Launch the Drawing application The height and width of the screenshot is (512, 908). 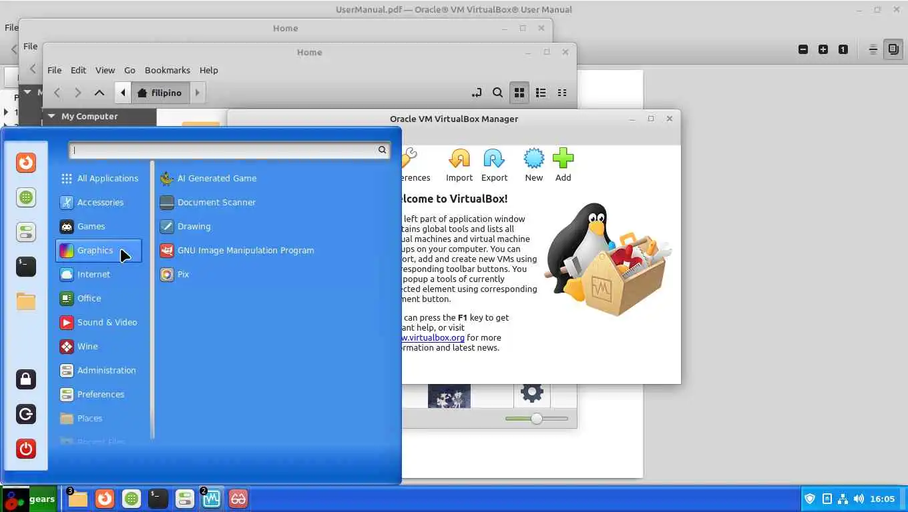[x=186, y=226]
